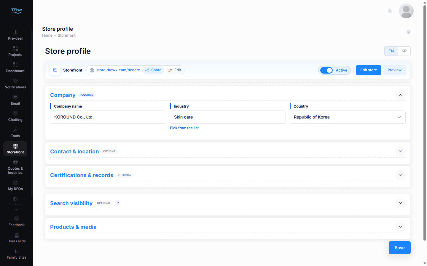
Task: Open the Notifications sidebar item
Action: [15, 84]
